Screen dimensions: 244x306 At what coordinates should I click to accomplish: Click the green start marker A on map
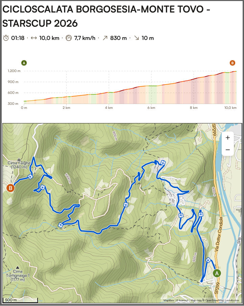pyautogui.click(x=217, y=273)
